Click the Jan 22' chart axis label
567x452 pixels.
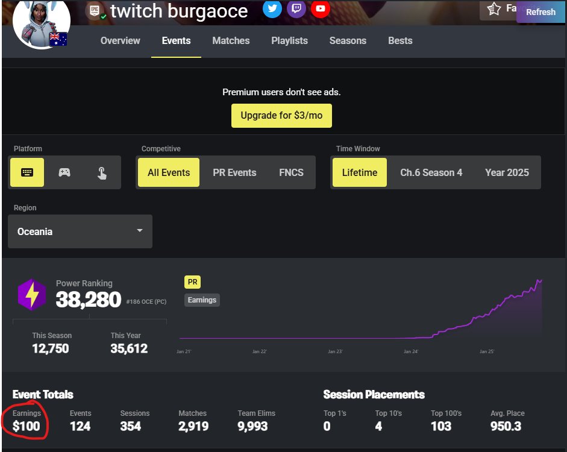259,351
